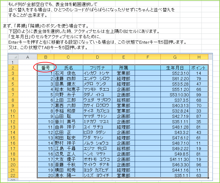Click furigana cell メグロ ケンタ
The image size is (220, 183).
[x=98, y=84]
